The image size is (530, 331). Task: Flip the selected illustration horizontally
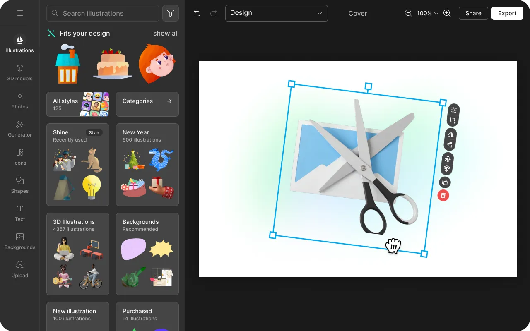click(450, 134)
